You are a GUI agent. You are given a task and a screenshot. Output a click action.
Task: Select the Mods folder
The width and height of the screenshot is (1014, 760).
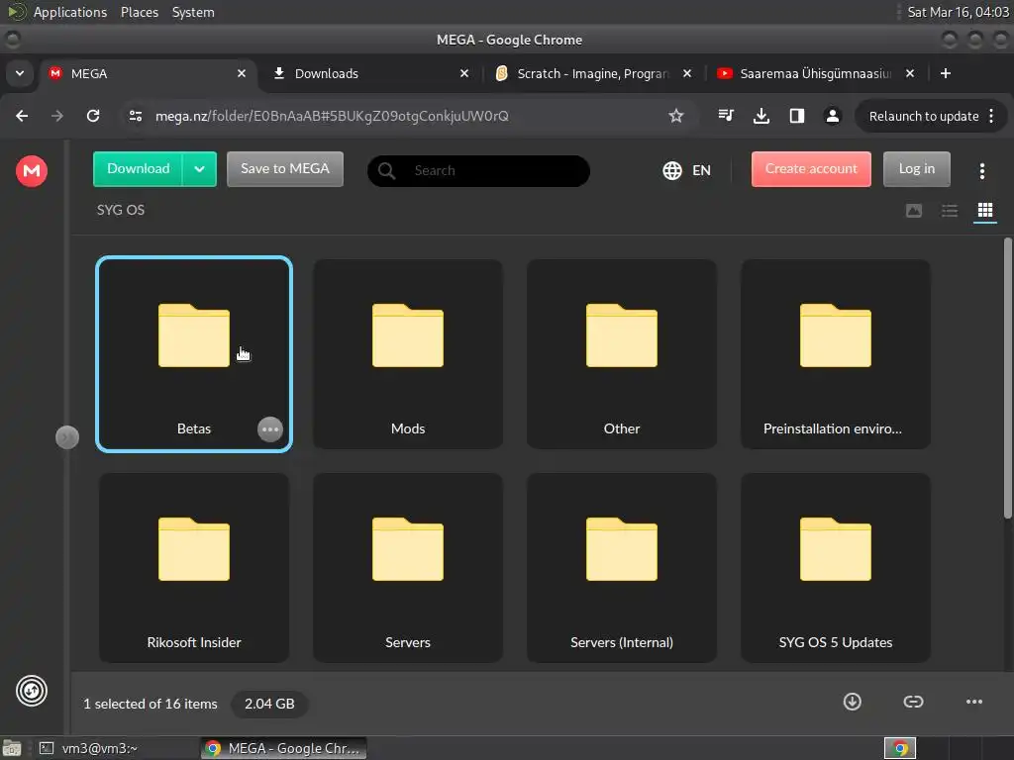pos(408,354)
